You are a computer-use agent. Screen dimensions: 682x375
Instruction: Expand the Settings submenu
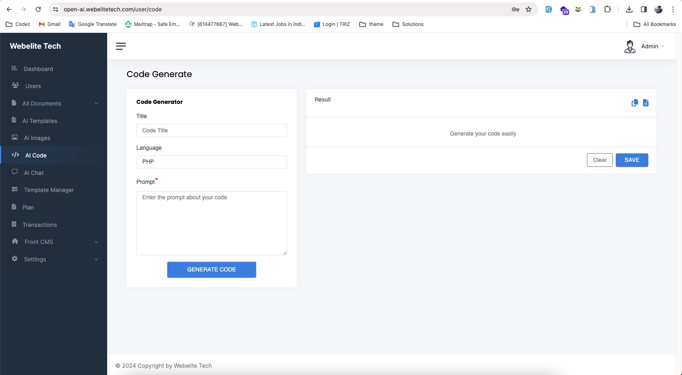click(x=96, y=259)
